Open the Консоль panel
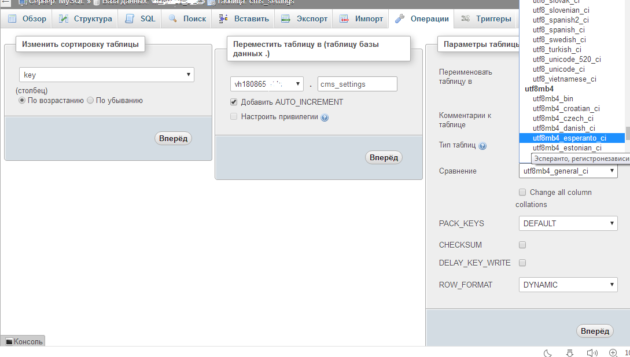 pyautogui.click(x=23, y=341)
